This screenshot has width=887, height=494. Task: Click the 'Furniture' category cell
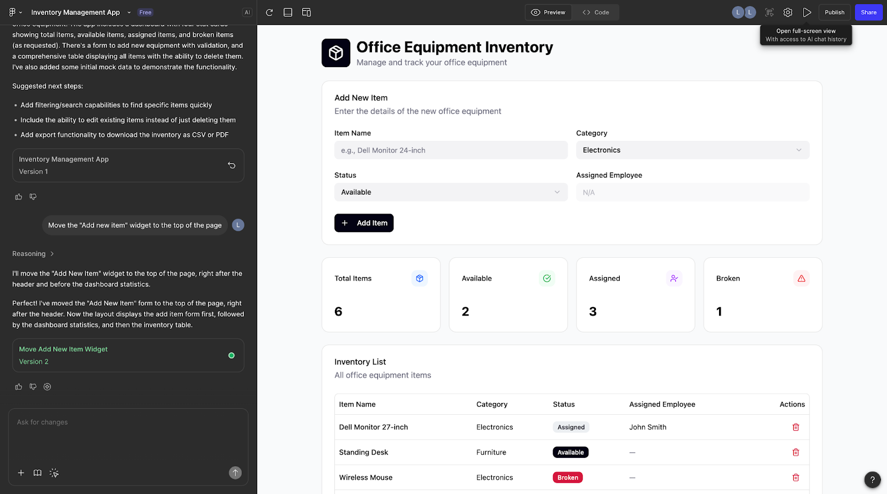[x=491, y=452]
